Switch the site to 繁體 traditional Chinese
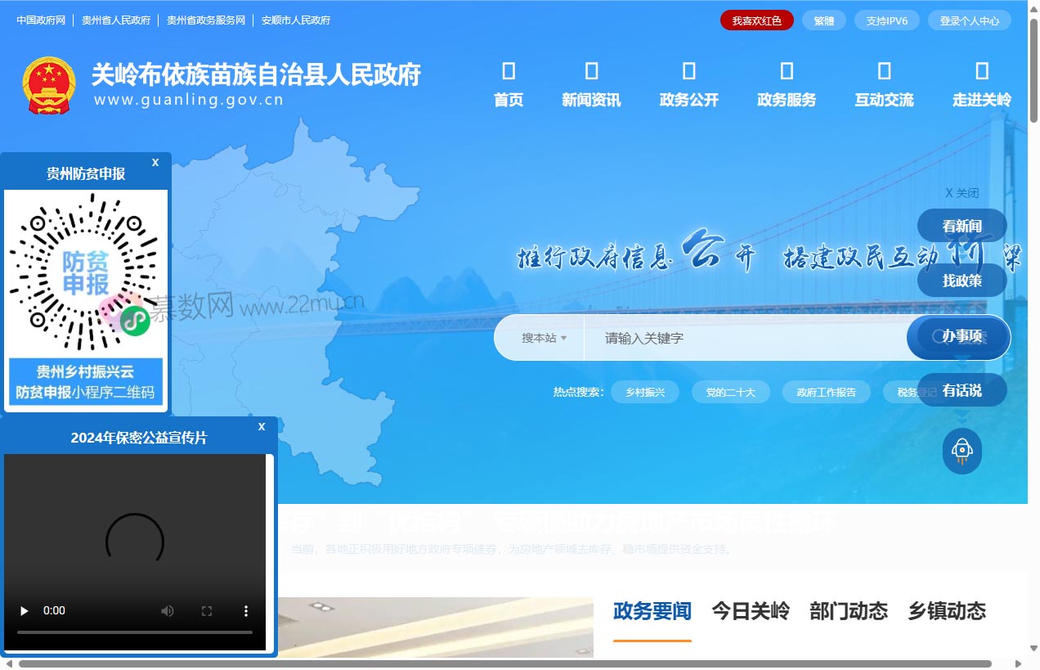The width and height of the screenshot is (1040, 670). [x=823, y=20]
